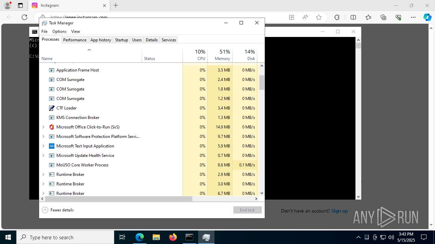This screenshot has width=435, height=244.
Task: Click the Command Prompt window scrollbar thumb
Action: pyautogui.click(x=358, y=45)
